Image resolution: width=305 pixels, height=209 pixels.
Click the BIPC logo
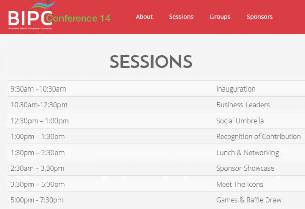26,15
